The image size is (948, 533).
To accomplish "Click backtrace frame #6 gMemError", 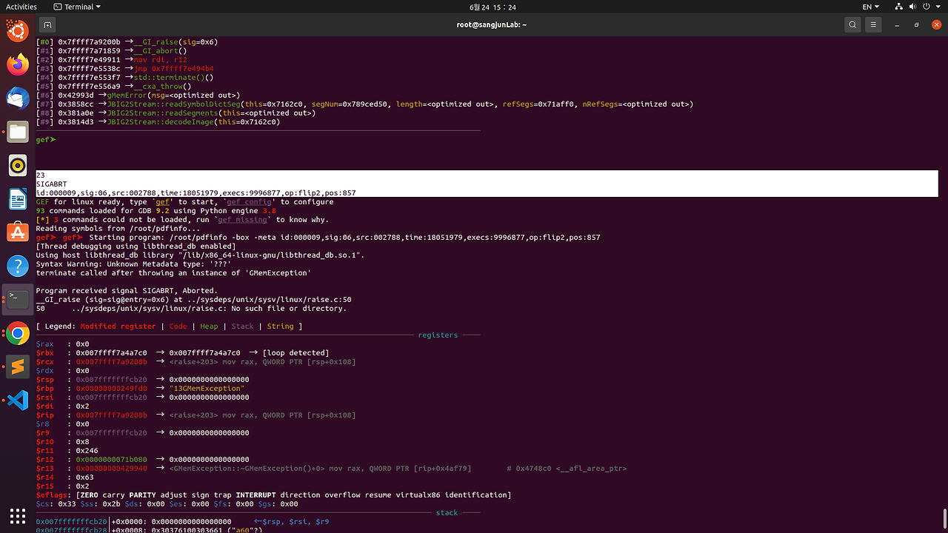I will tap(138, 95).
